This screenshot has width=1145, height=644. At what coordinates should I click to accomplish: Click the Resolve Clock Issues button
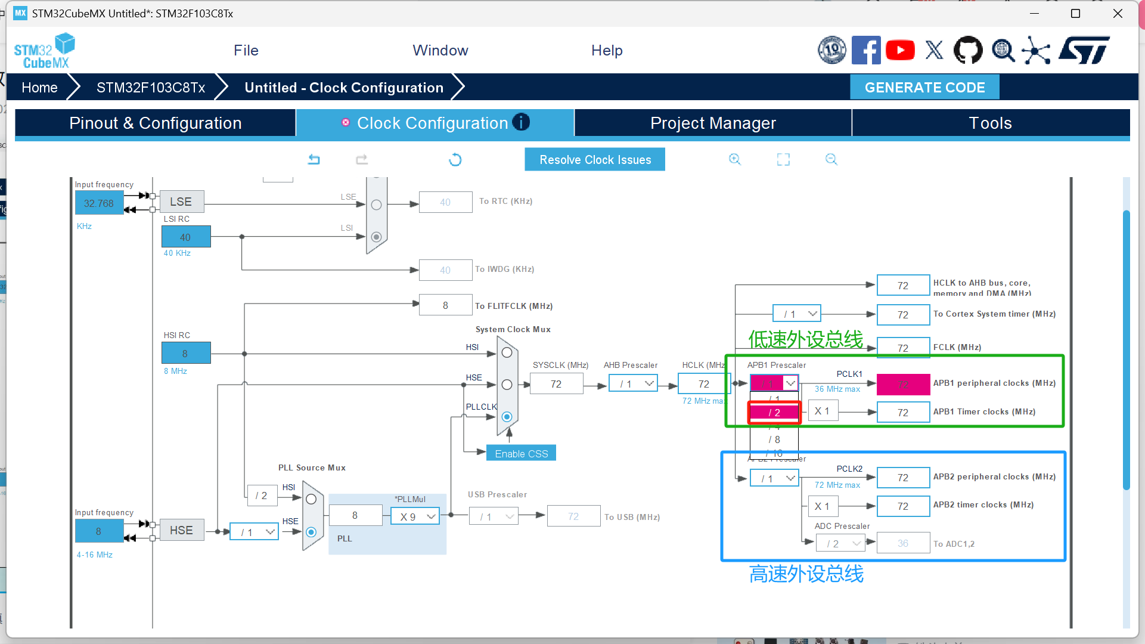(594, 159)
